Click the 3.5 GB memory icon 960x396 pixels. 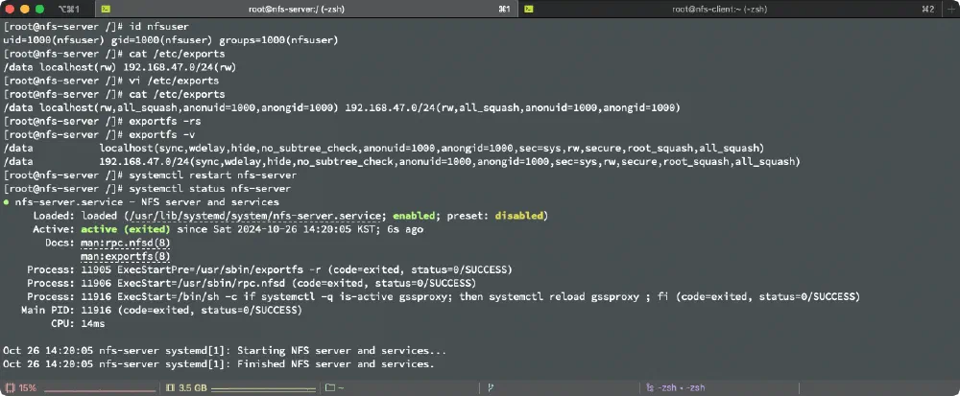tap(170, 388)
